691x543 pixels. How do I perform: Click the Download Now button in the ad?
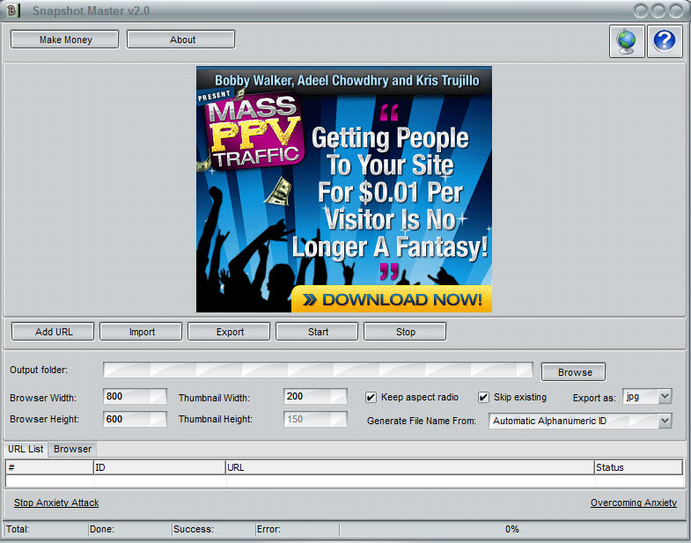392,300
